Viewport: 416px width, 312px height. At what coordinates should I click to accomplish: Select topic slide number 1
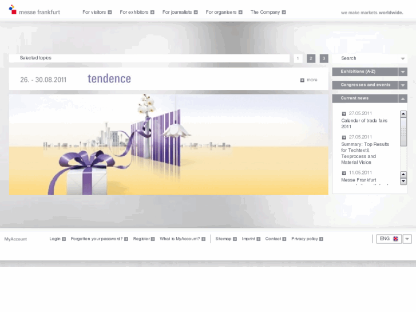[298, 58]
